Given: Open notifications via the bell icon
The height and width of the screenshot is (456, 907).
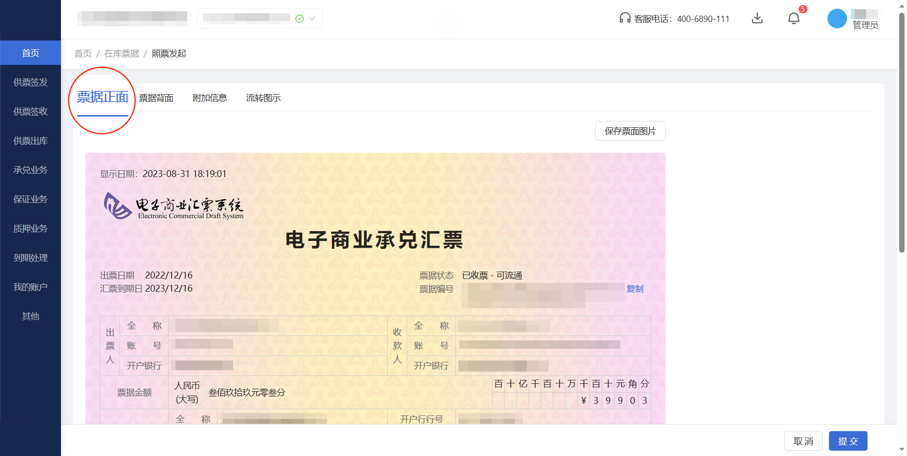Looking at the screenshot, I should (x=793, y=18).
